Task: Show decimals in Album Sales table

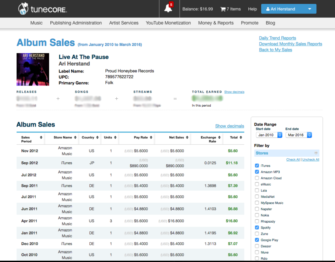Action: (229, 126)
